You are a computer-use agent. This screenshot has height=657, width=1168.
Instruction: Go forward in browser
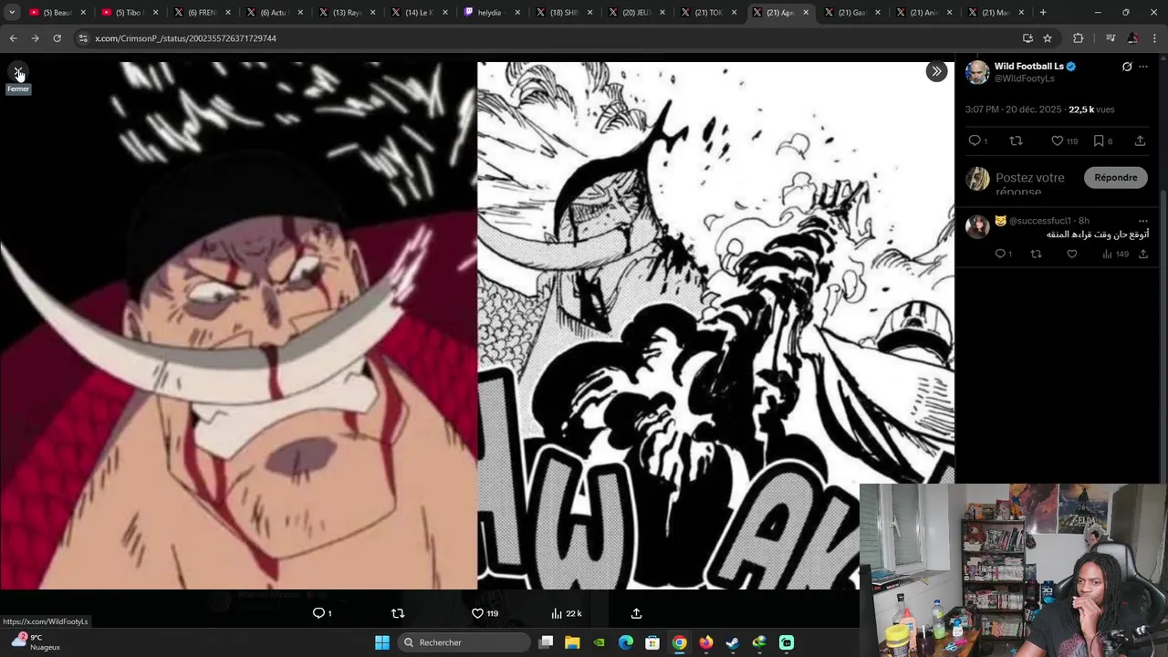click(35, 38)
